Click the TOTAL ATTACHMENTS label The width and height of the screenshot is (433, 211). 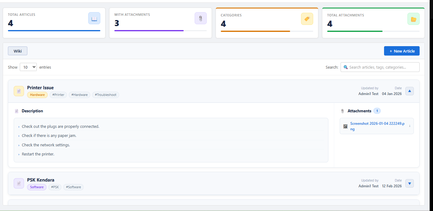click(345, 15)
